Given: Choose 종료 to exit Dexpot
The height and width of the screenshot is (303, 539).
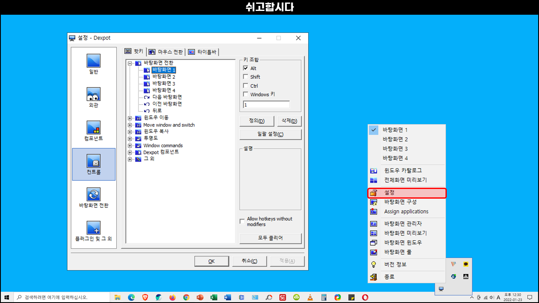Looking at the screenshot, I should coord(407,277).
